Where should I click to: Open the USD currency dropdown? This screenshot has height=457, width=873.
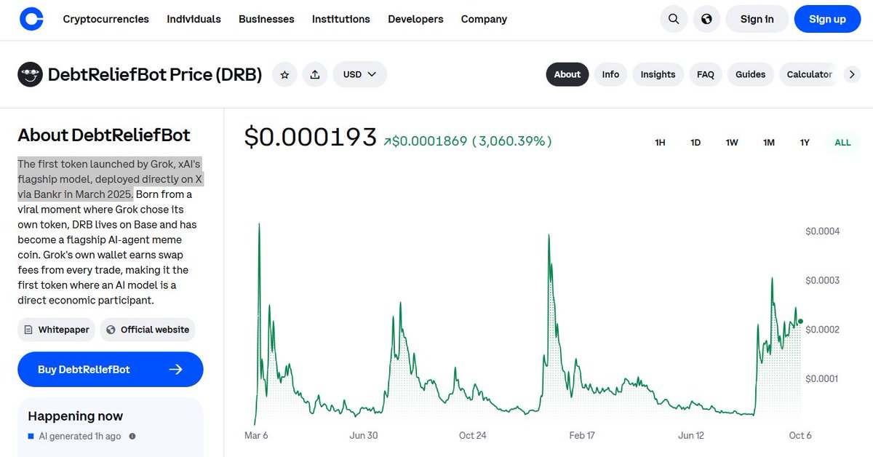359,74
